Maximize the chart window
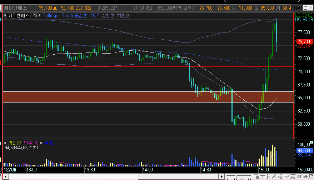The height and width of the screenshot is (180, 314). (305, 8)
